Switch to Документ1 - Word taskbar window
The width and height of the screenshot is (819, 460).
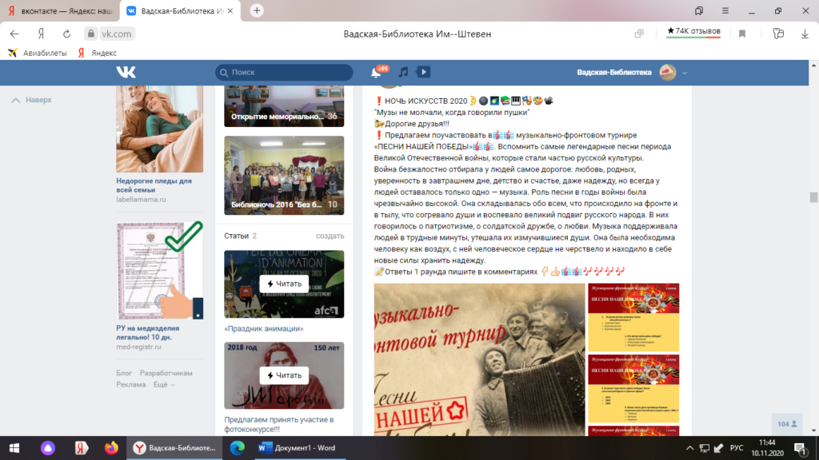point(300,448)
